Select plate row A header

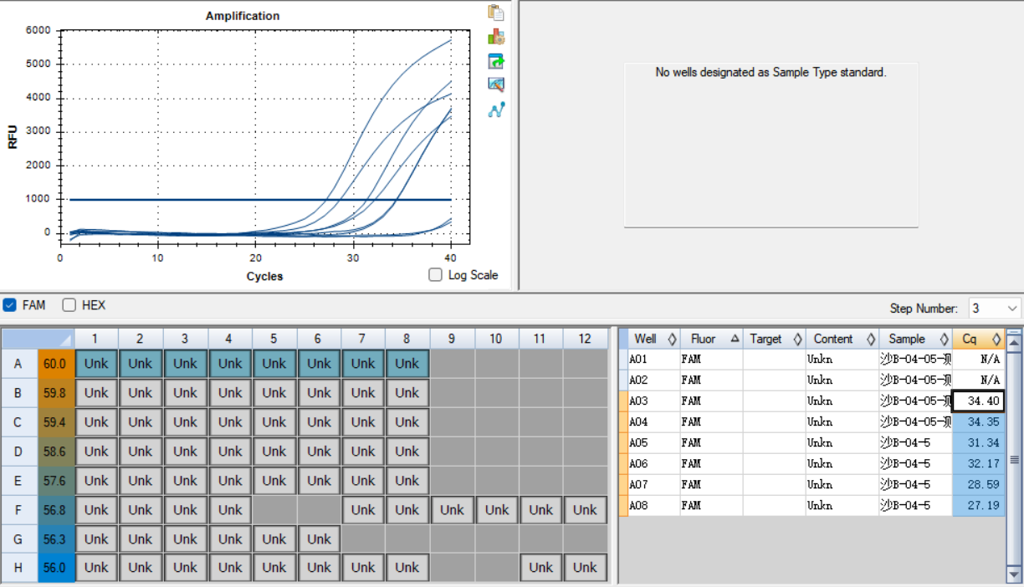point(19,364)
